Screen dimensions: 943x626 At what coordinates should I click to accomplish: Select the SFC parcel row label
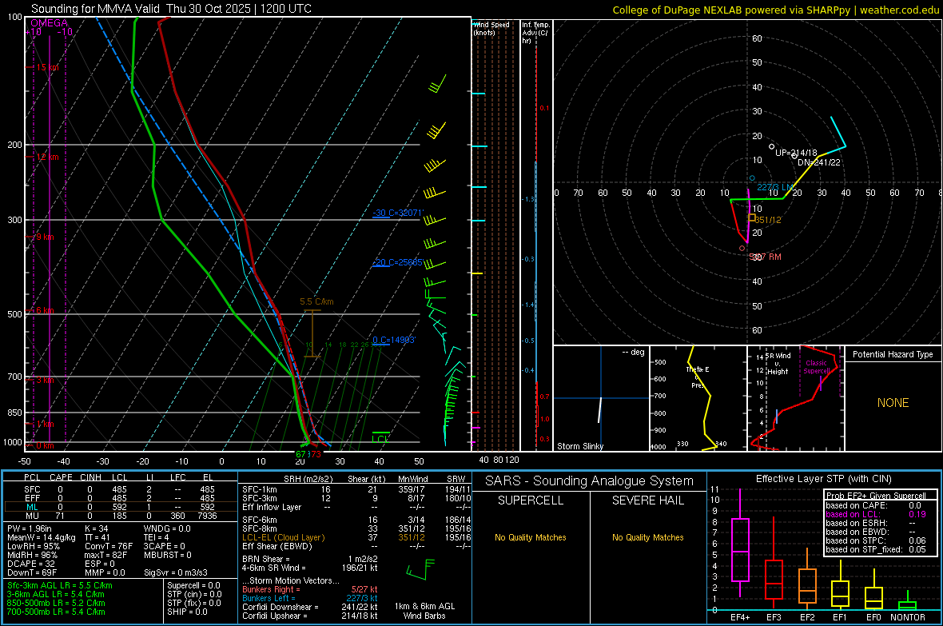coord(32,489)
